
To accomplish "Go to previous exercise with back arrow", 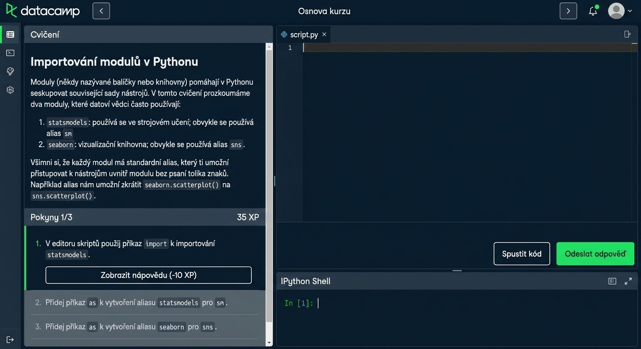I will coord(101,11).
